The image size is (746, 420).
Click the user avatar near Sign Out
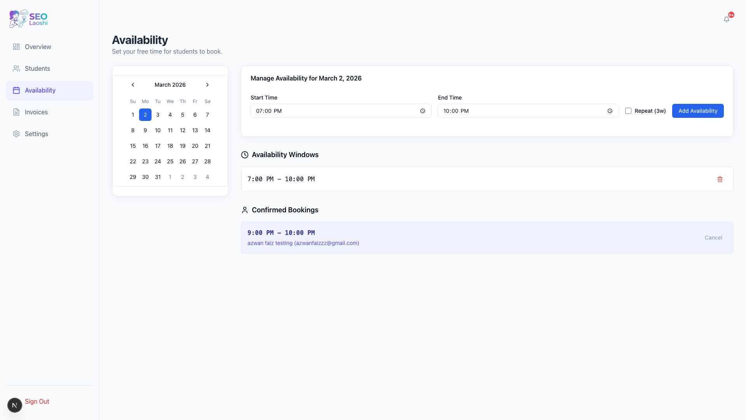click(x=14, y=405)
